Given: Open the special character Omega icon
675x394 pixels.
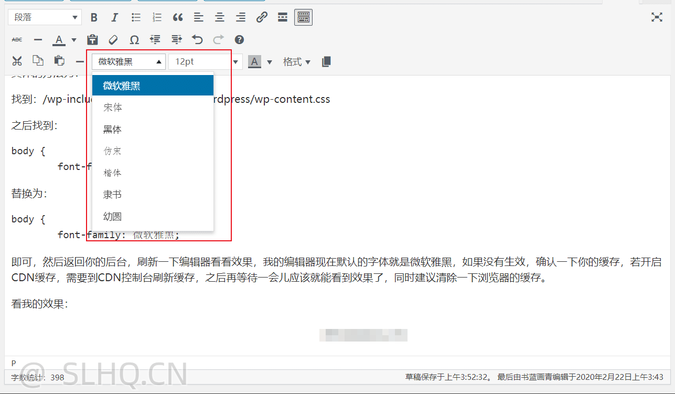Looking at the screenshot, I should click(134, 39).
